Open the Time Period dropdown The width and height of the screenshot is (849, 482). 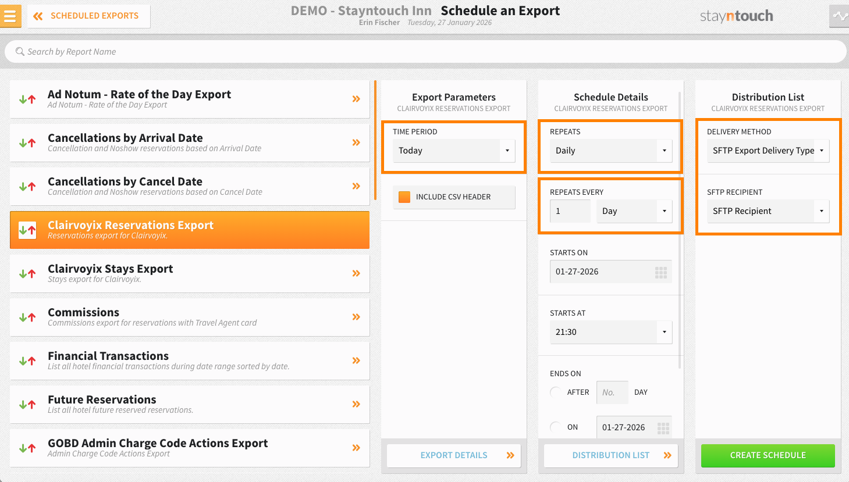pos(454,151)
